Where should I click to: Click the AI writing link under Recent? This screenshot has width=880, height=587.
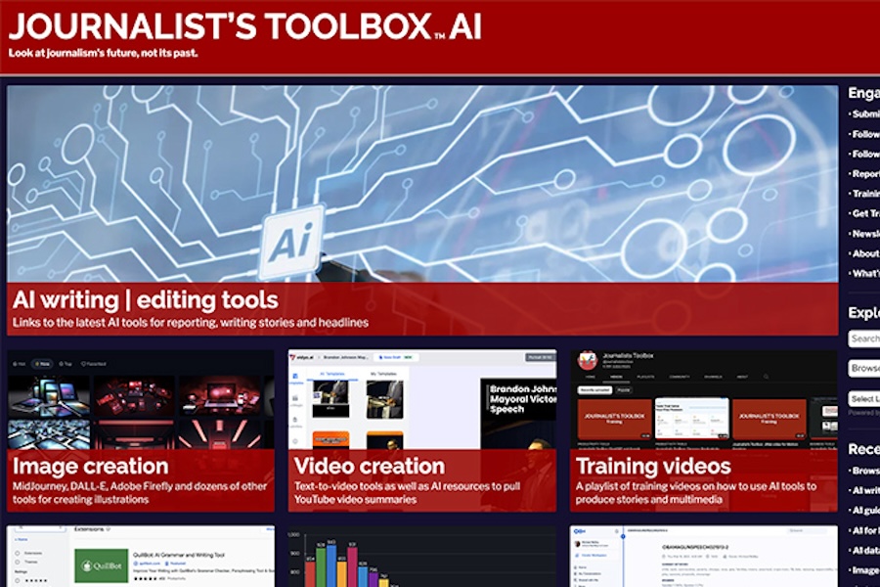[865, 490]
